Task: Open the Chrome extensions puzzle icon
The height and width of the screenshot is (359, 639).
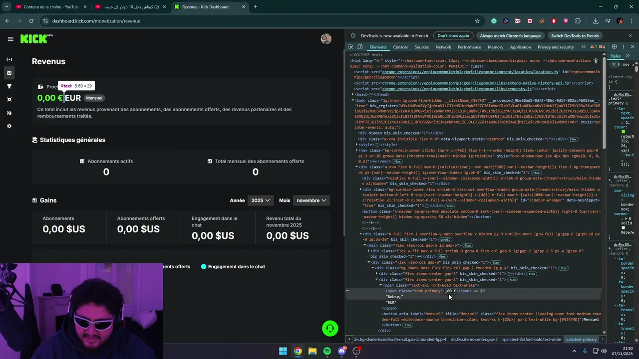Action: pos(578,21)
